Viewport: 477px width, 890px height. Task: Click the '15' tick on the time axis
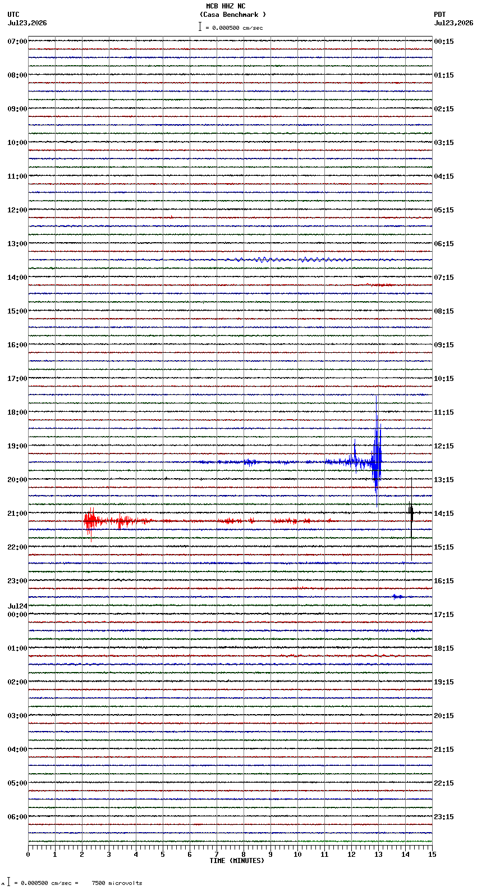[432, 855]
